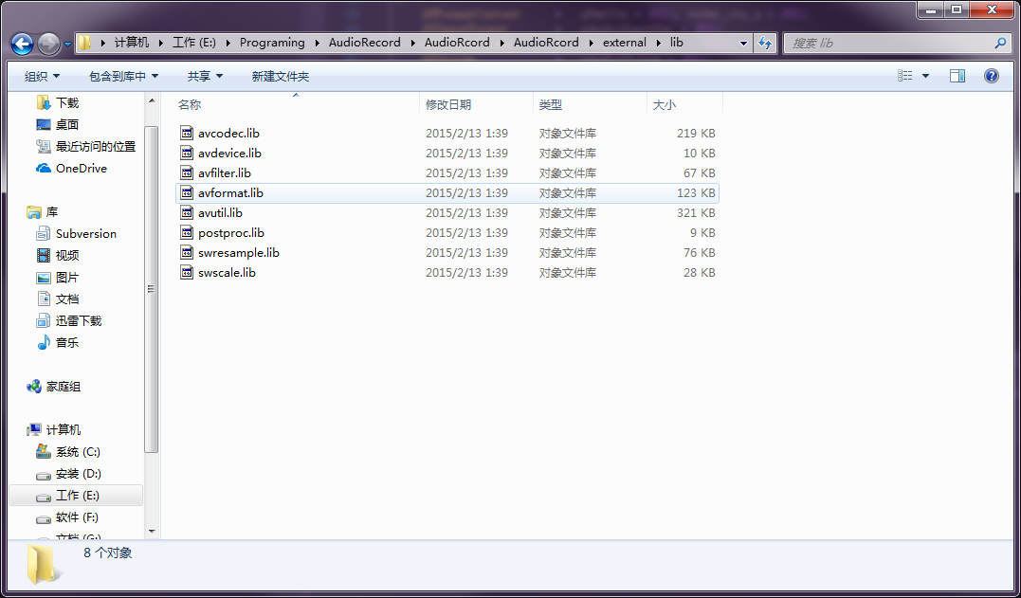This screenshot has height=598, width=1021.
Task: Open the 组织 menu
Action: [x=42, y=76]
